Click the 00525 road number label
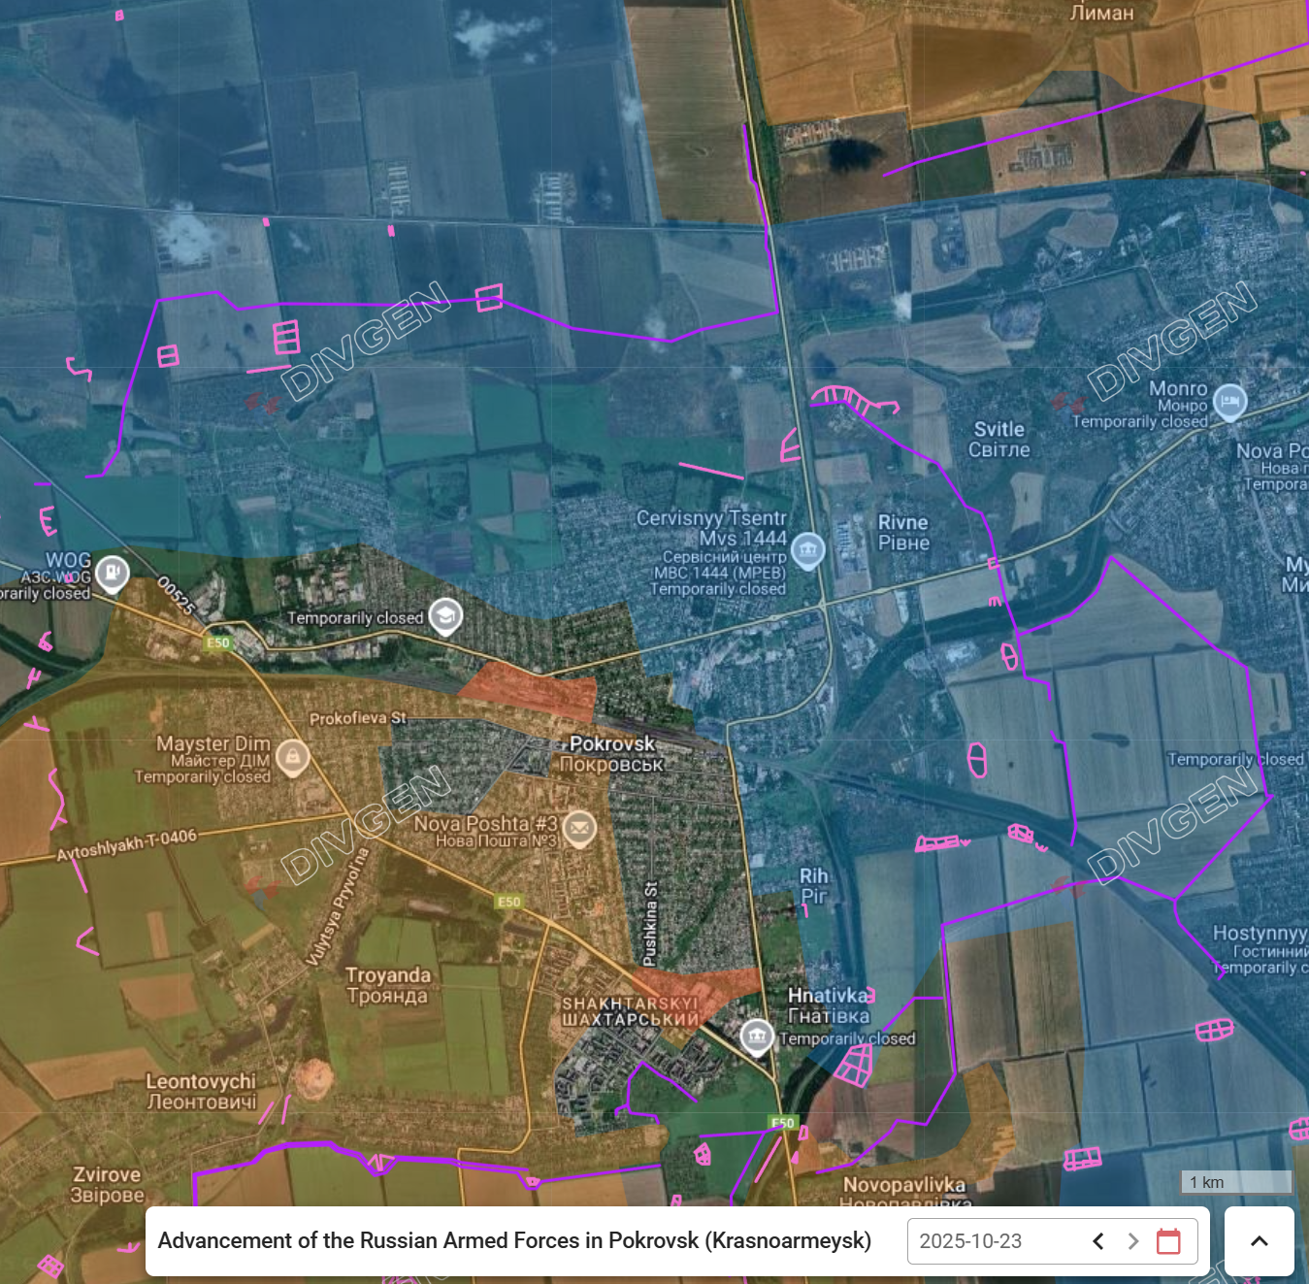 point(177,596)
